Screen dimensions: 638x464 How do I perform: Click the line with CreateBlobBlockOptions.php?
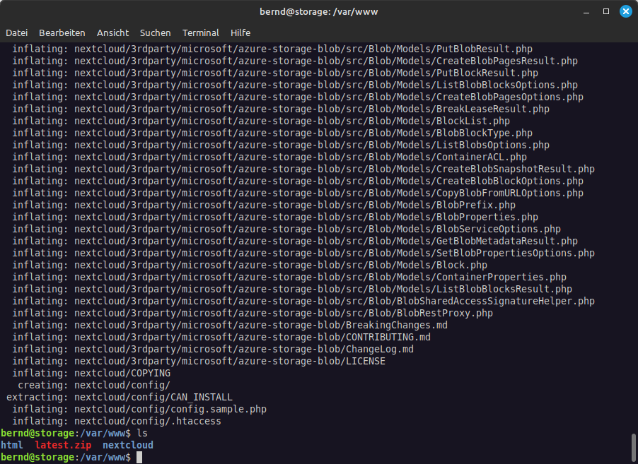[x=298, y=181]
